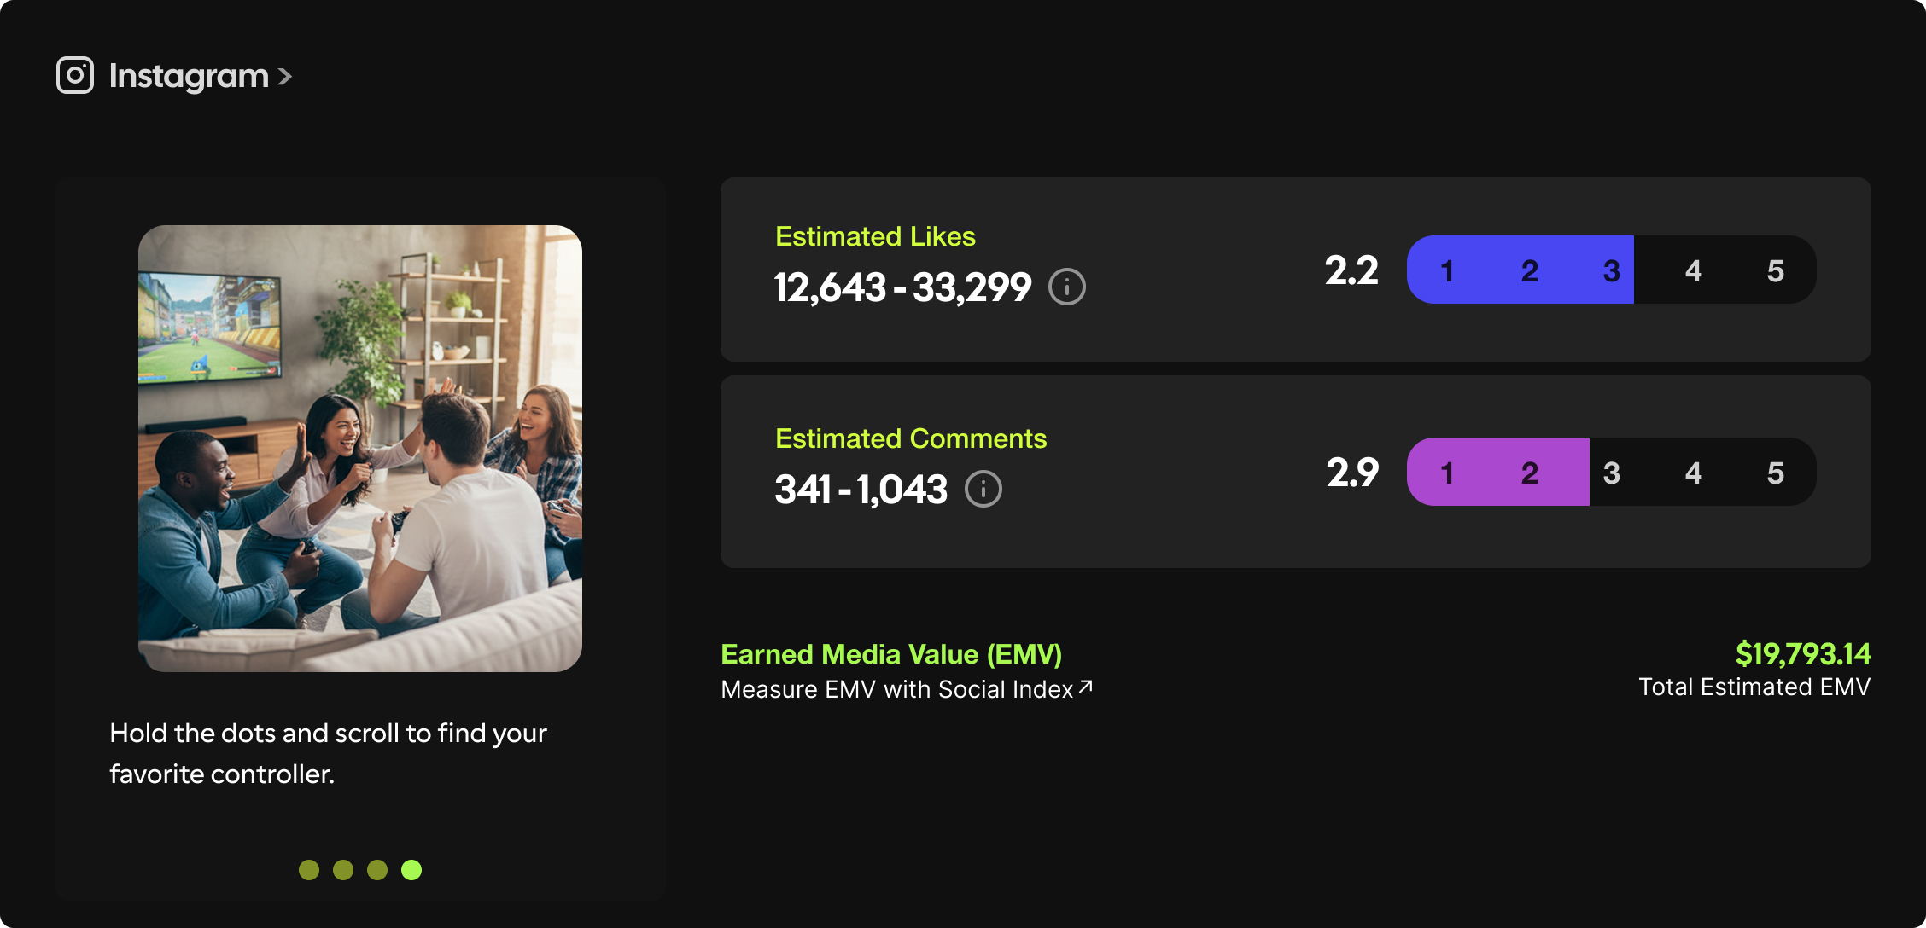This screenshot has height=928, width=1926.
Task: Click the arrow icon after Social Index
Action: coord(1086,687)
